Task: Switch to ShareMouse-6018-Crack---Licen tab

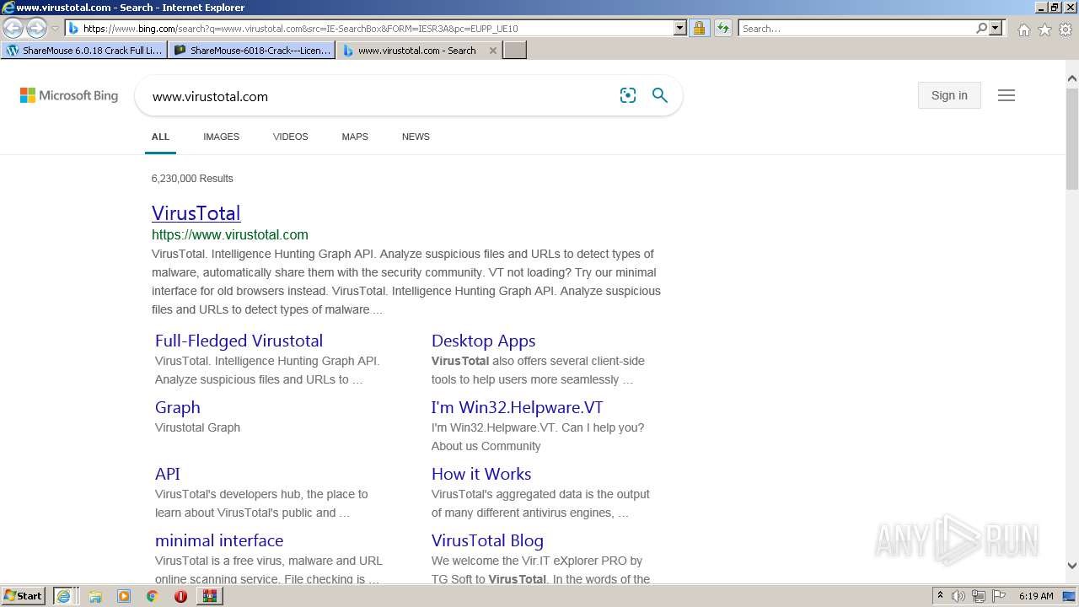Action: [252, 51]
